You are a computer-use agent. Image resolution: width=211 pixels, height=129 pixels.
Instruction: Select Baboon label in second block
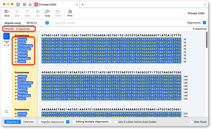(22, 89)
